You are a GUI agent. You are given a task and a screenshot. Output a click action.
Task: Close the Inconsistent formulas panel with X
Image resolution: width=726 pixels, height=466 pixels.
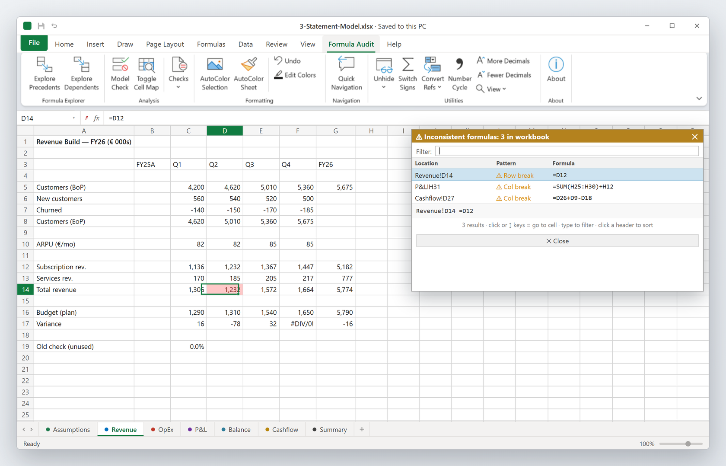(x=694, y=137)
